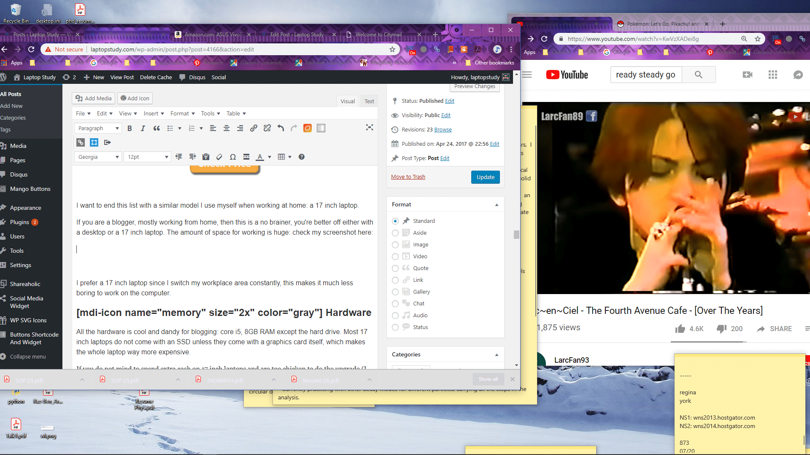
Task: Click the blue Update button
Action: [486, 177]
